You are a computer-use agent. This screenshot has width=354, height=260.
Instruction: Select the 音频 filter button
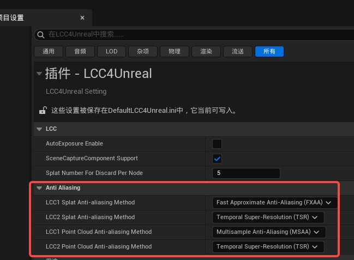point(80,51)
